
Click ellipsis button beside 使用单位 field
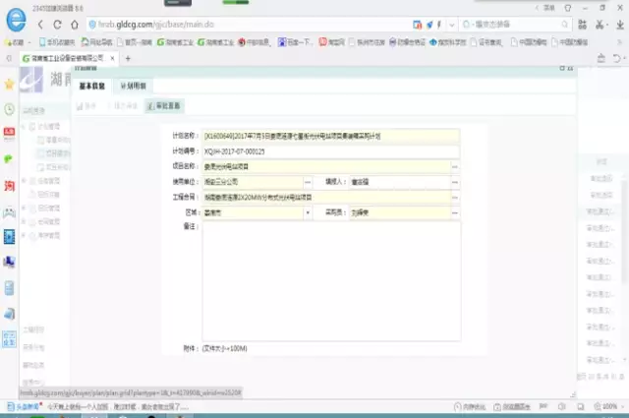coord(308,182)
